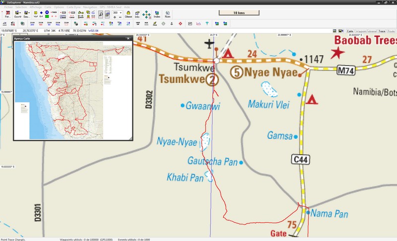Image resolution: width=397 pixels, height=241 pixels.
Task: Select the Evt event placement tool
Action: pos(41,14)
